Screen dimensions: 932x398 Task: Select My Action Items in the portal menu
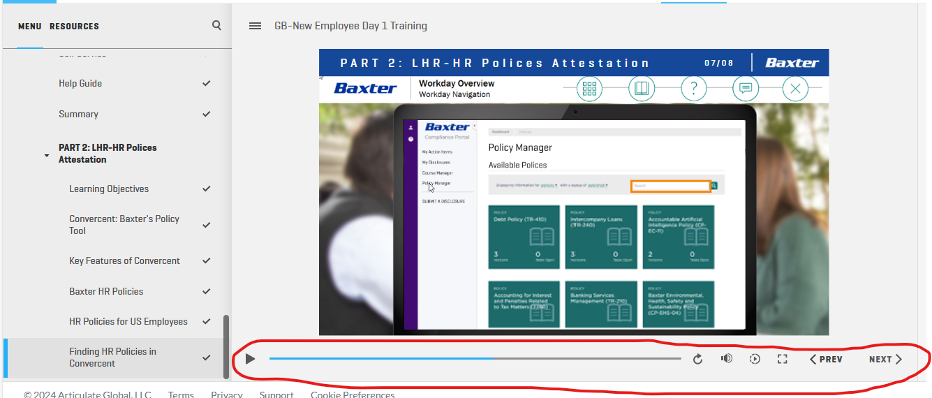coord(437,152)
